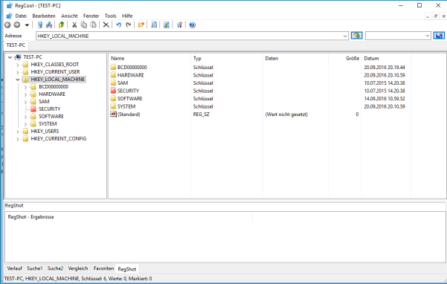Viewport: 447px width, 284px height.
Task: Switch to the Suche1 bottom tab
Action: 34,268
